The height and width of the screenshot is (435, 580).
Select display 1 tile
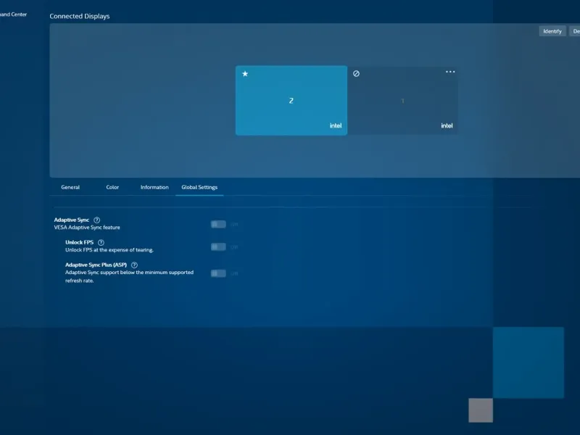(402, 101)
